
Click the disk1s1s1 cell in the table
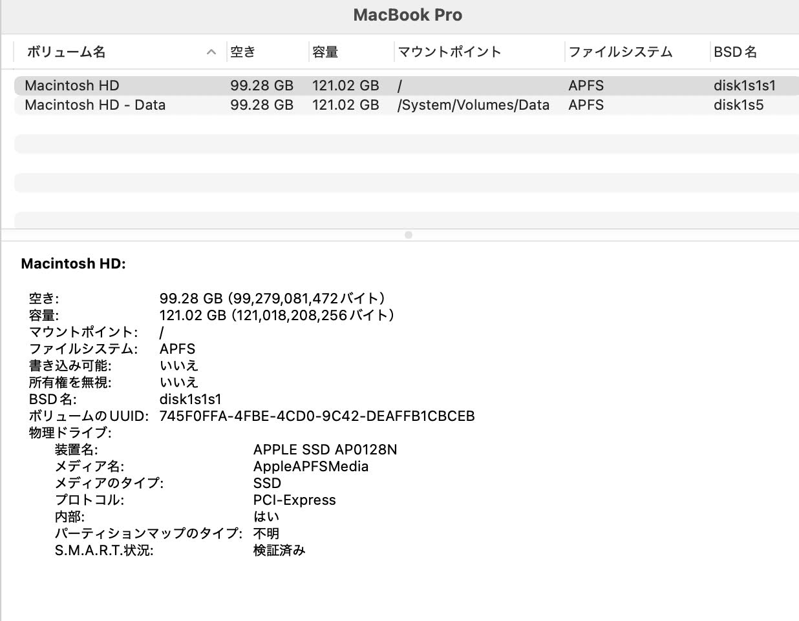point(745,85)
